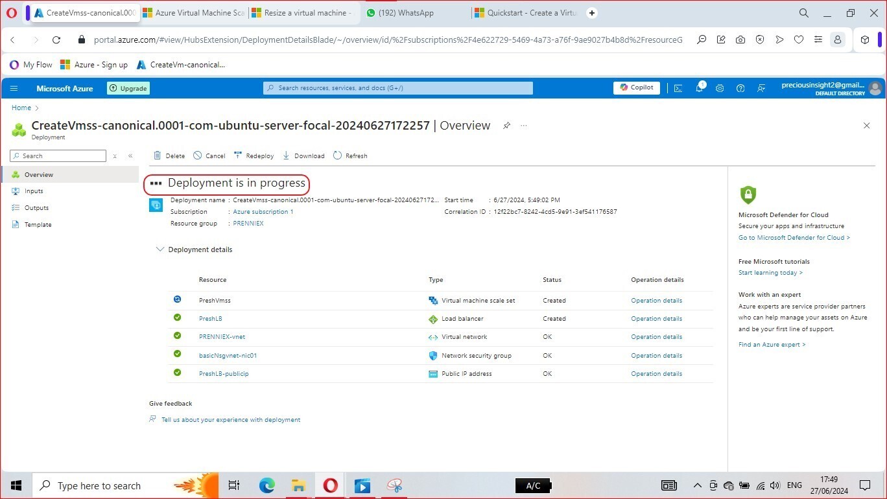The image size is (887, 499).
Task: Download the deployment details
Action: [303, 156]
